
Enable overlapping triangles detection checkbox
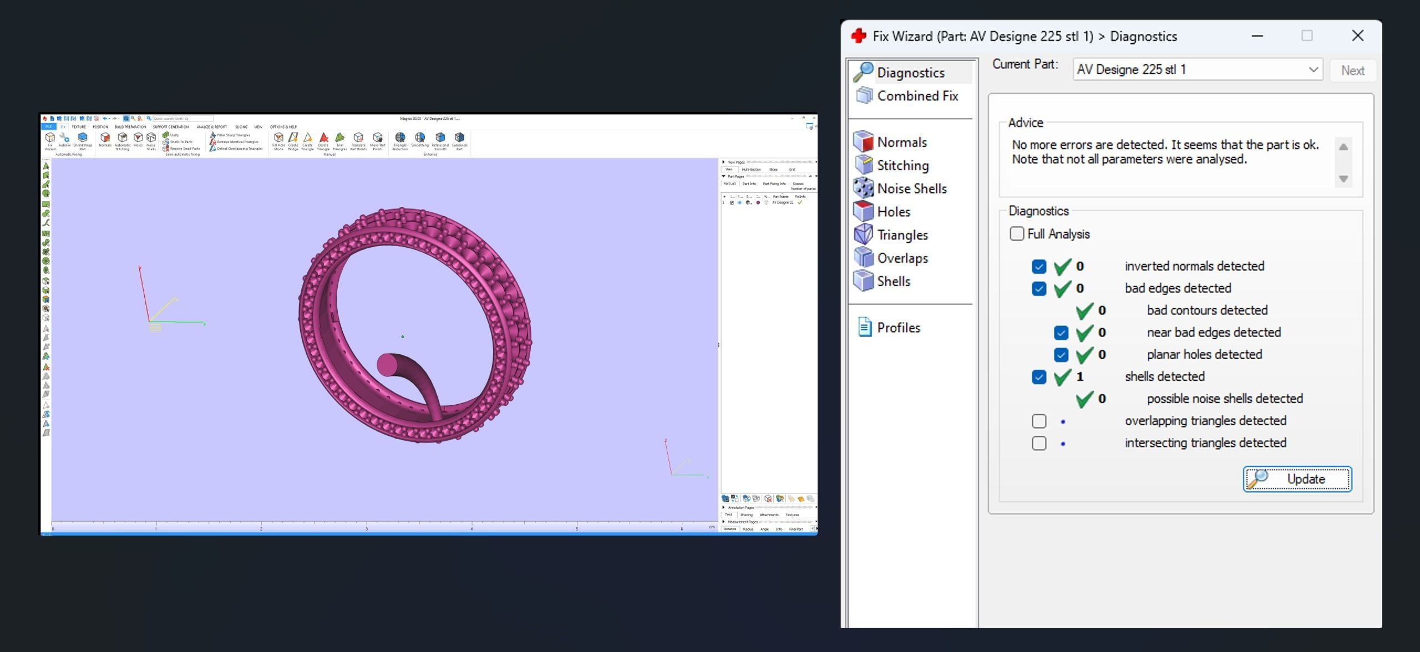point(1039,421)
